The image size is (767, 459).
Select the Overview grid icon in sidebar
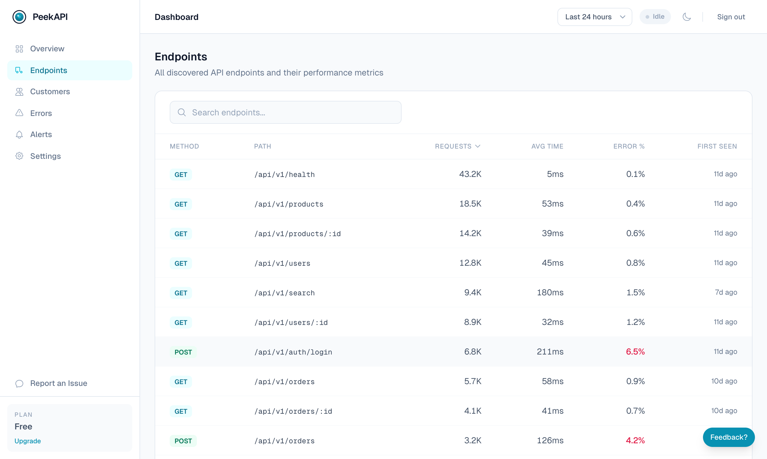coord(19,49)
